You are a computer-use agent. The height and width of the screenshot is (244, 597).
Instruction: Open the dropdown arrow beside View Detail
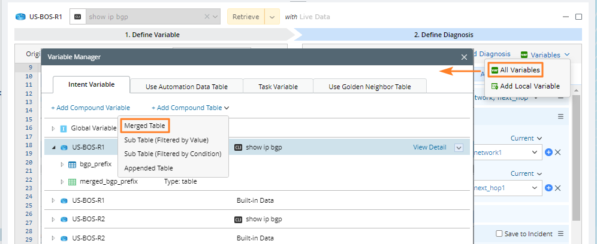[459, 147]
